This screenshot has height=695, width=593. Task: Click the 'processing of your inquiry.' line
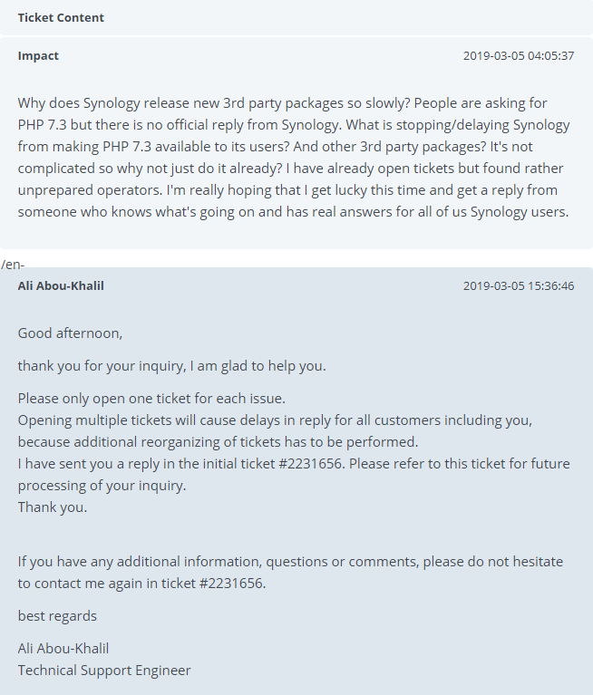coord(102,486)
